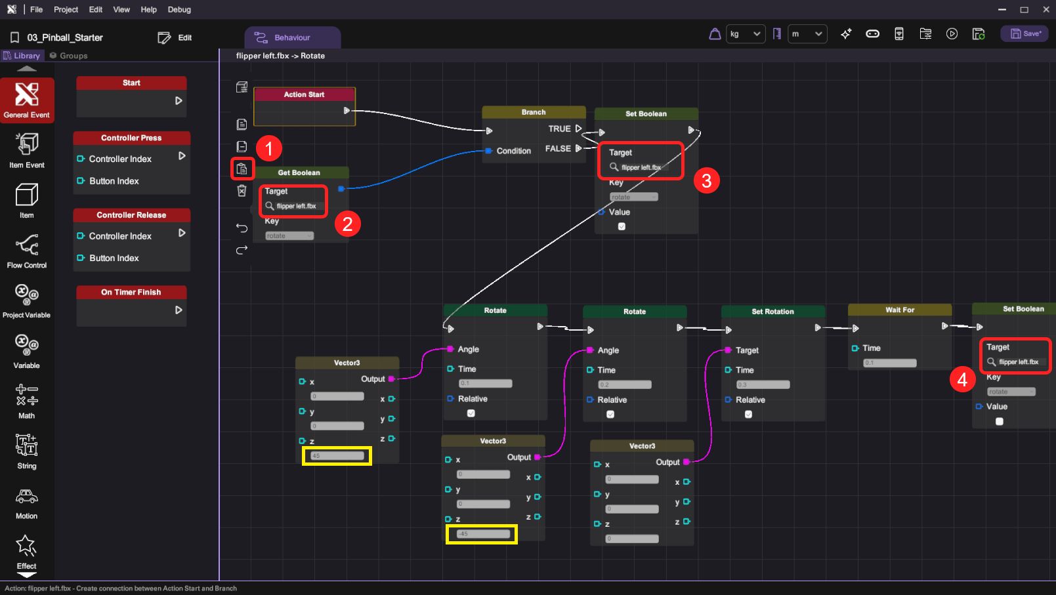Open the kg mass unit dropdown
This screenshot has width=1056, height=595.
tap(746, 34)
